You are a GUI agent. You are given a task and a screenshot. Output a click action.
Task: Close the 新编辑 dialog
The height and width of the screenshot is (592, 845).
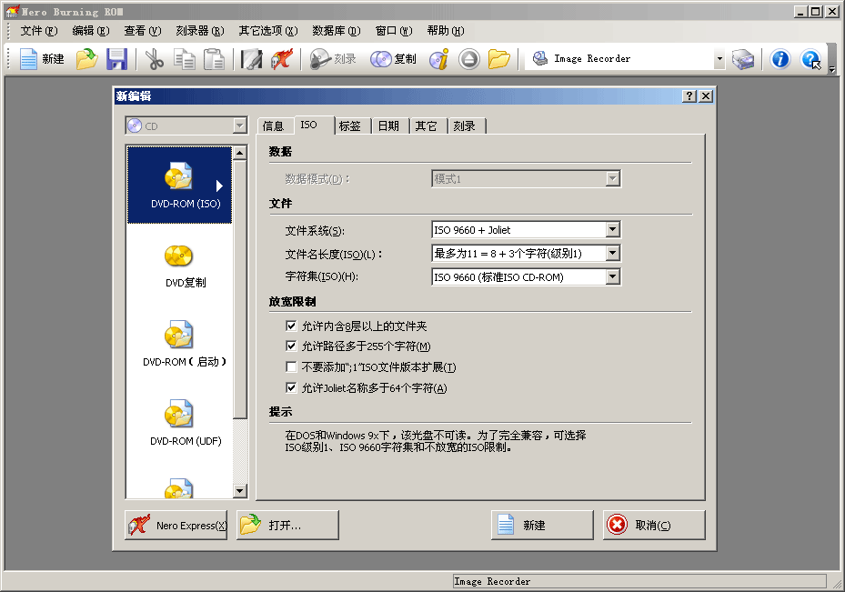click(706, 95)
